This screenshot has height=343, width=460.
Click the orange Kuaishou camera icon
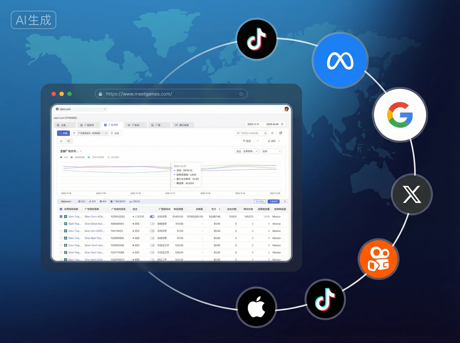(379, 259)
